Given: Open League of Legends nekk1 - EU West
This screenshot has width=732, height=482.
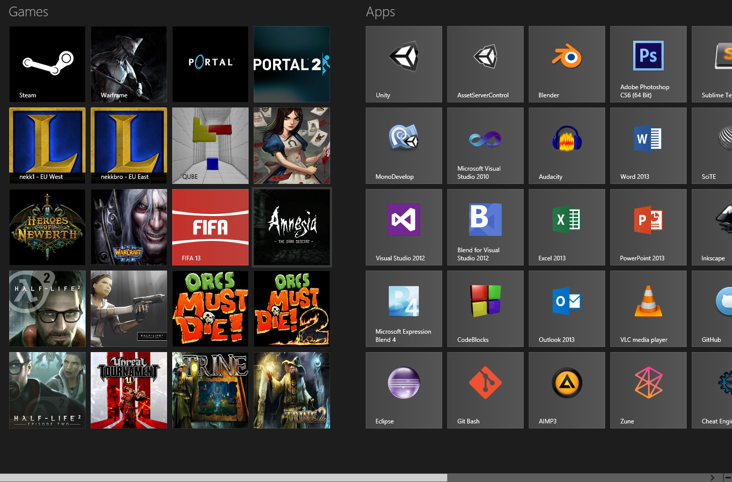Looking at the screenshot, I should click(x=47, y=146).
